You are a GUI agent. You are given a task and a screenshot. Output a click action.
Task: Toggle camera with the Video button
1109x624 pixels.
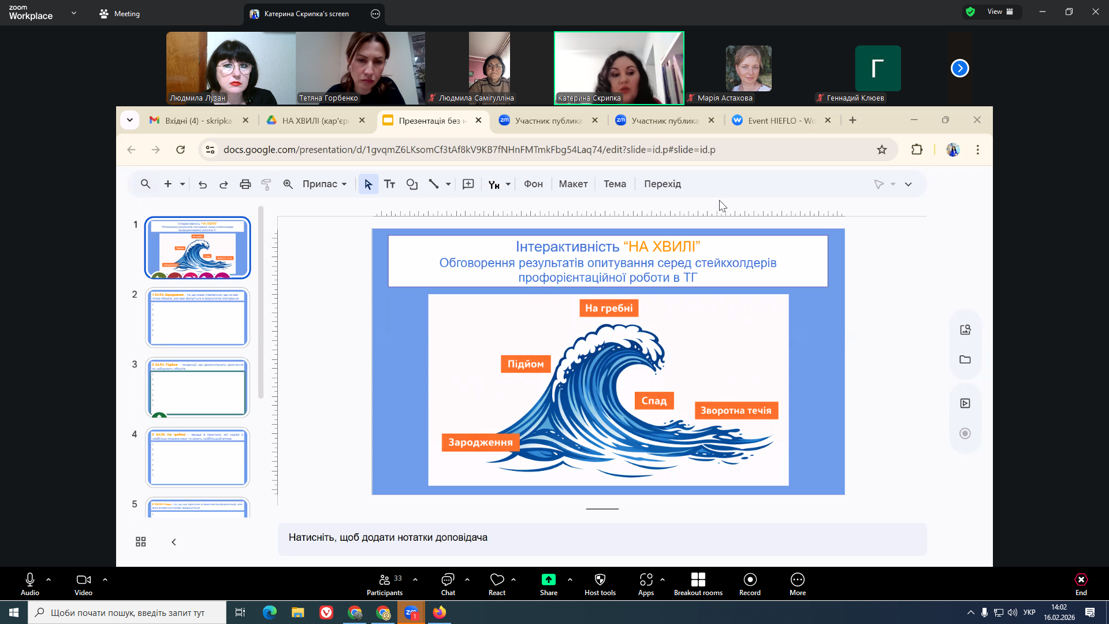(83, 580)
